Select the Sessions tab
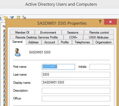Screen dimensions: 119x106 (73, 33)
